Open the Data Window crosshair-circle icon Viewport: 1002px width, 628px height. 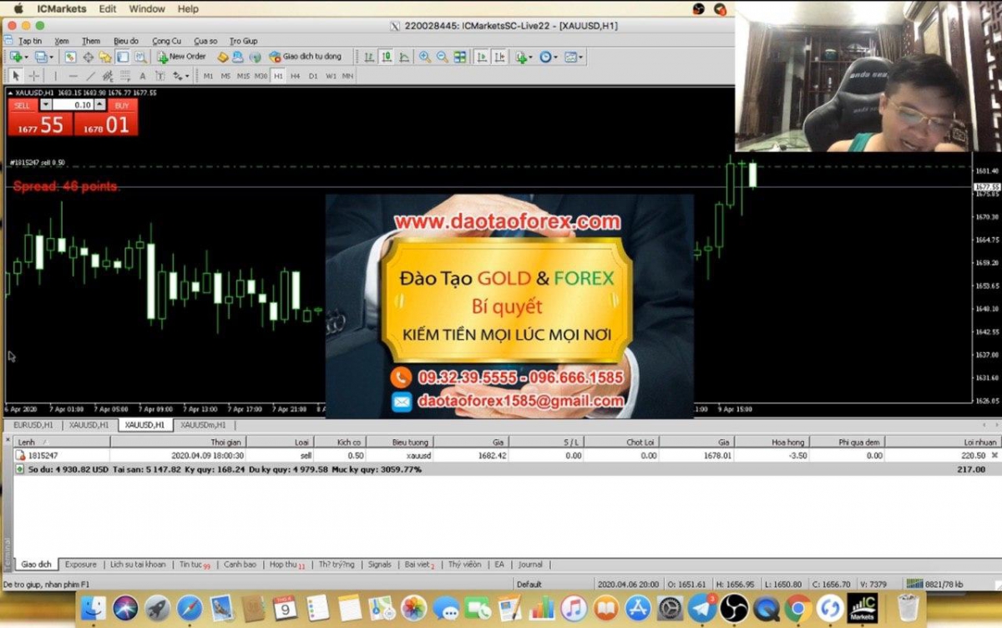tap(89, 57)
